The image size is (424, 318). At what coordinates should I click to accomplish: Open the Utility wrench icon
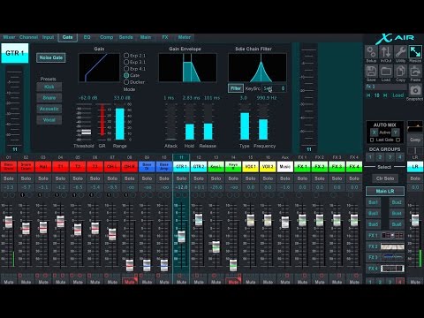pyautogui.click(x=400, y=52)
